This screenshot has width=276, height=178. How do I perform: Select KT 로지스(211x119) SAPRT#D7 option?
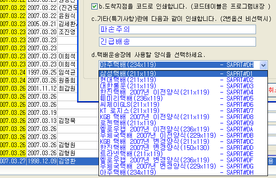click(x=183, y=111)
